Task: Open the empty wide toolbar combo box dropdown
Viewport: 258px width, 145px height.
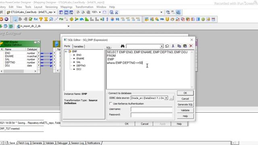Action: pos(161,12)
